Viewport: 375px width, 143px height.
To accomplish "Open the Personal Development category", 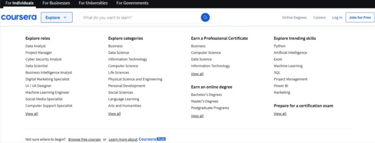I will tap(126, 86).
